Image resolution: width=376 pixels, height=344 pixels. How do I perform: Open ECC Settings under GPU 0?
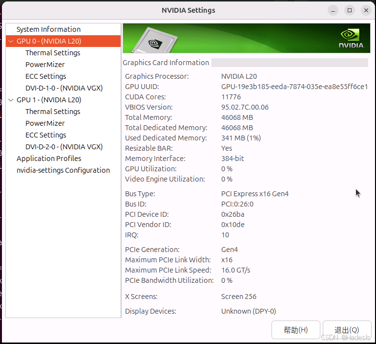(46, 76)
